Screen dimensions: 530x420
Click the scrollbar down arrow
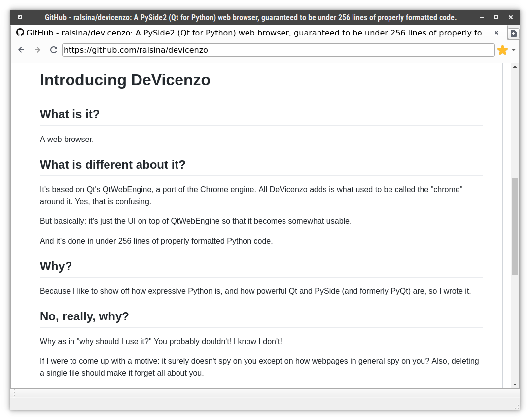515,384
